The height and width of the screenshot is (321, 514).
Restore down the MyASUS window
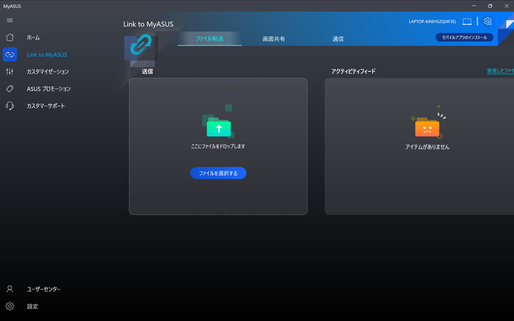(490, 6)
